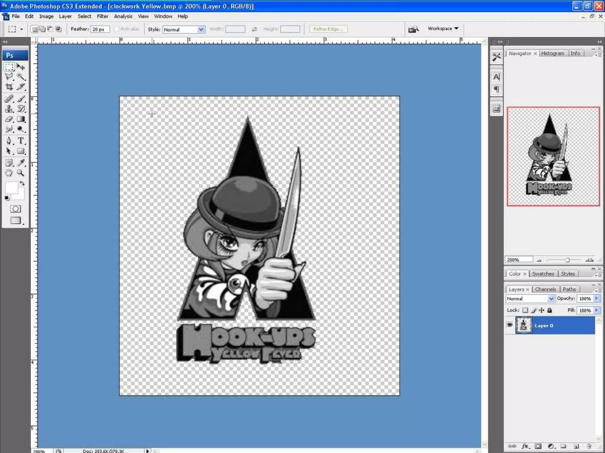Click the Feather value input field

[100, 29]
